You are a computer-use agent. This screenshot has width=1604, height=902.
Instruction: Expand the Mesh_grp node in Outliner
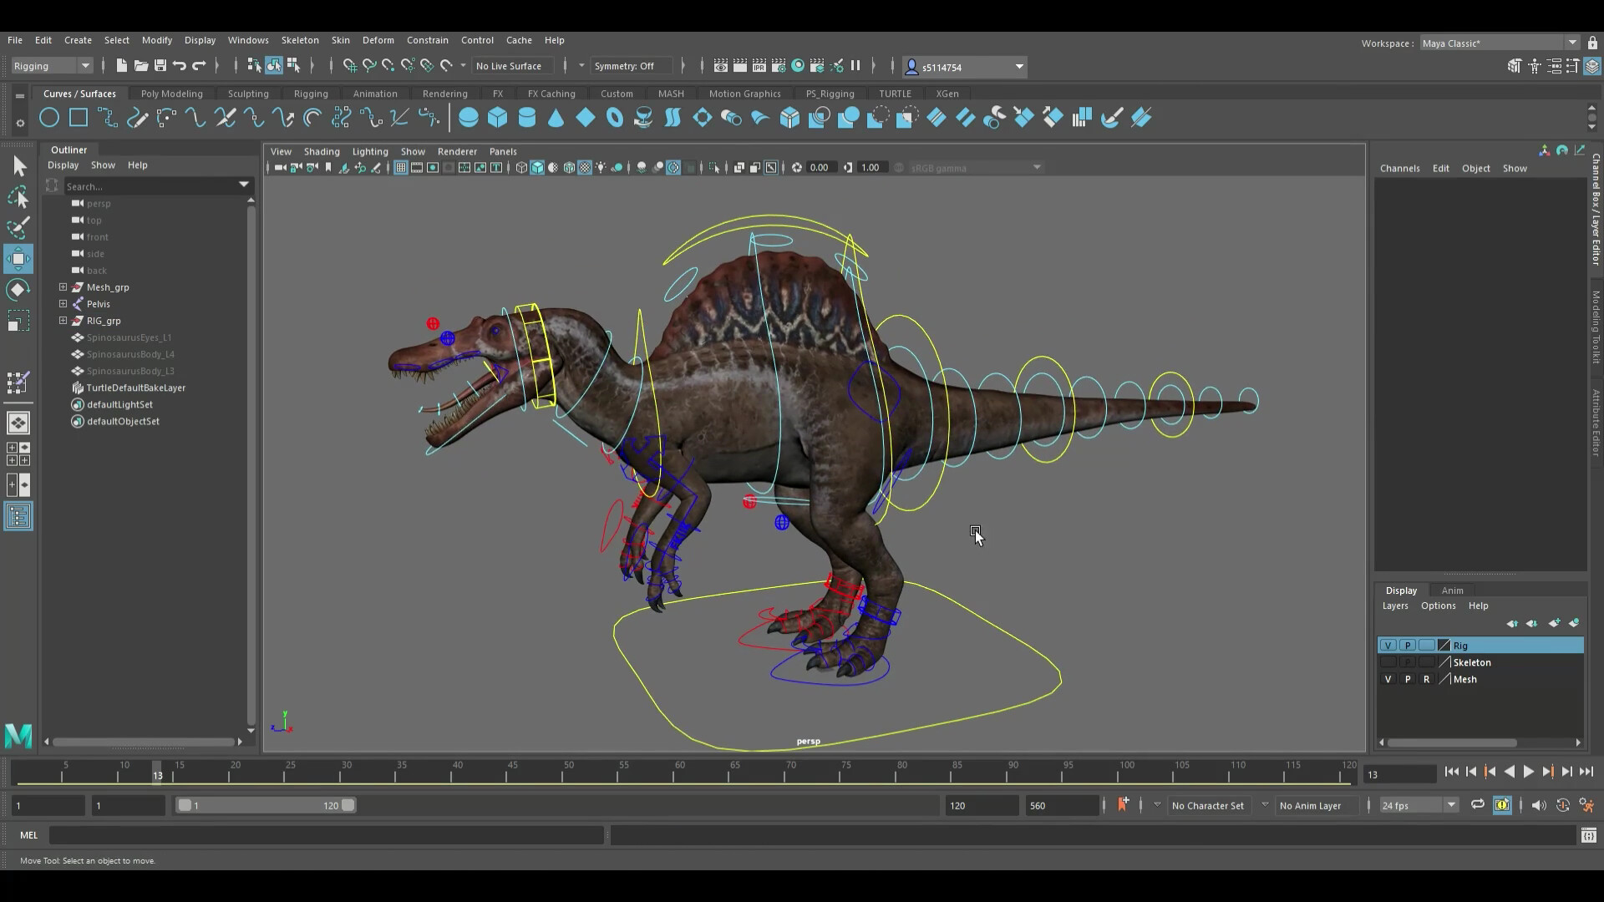point(63,286)
